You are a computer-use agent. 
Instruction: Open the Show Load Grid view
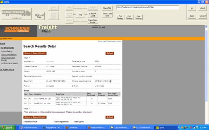point(107,14)
